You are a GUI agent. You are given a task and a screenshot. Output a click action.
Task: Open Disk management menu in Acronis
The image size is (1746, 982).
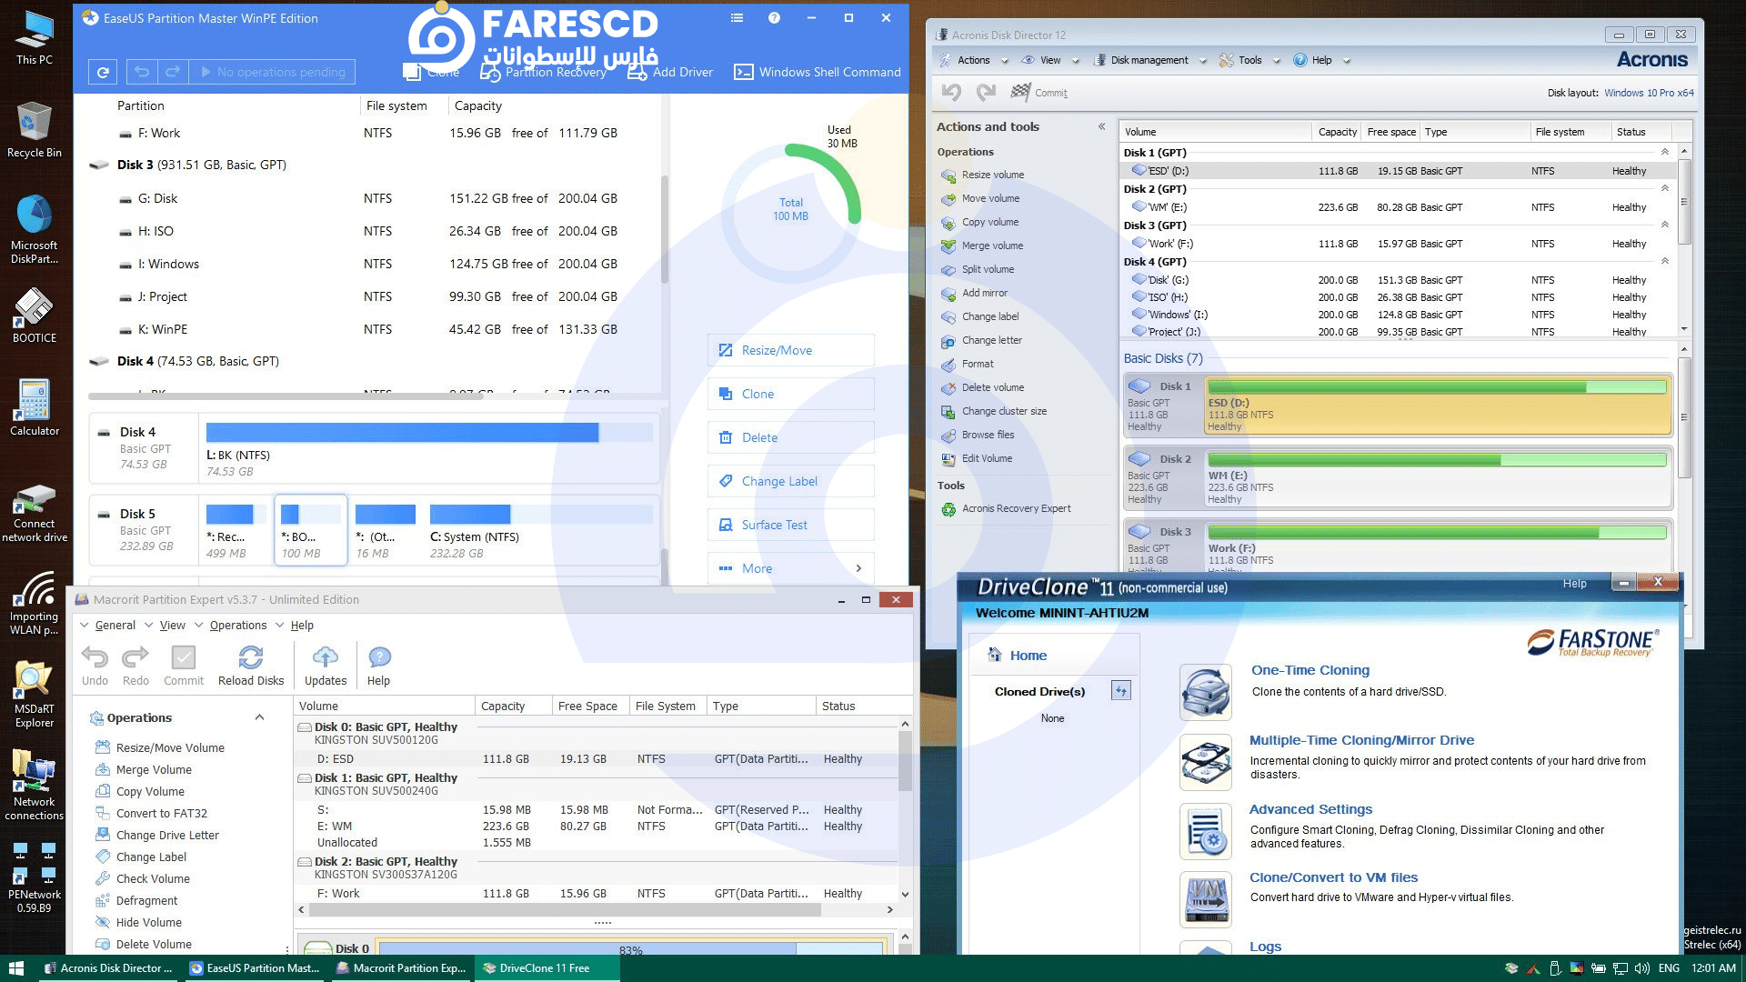[1149, 60]
